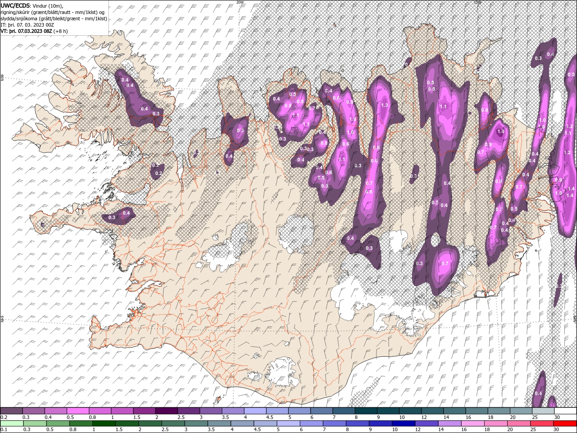Image resolution: width=577 pixels, height=433 pixels.
Task: Click the '1.8' snowfall value on the map
Action: pos(500,131)
